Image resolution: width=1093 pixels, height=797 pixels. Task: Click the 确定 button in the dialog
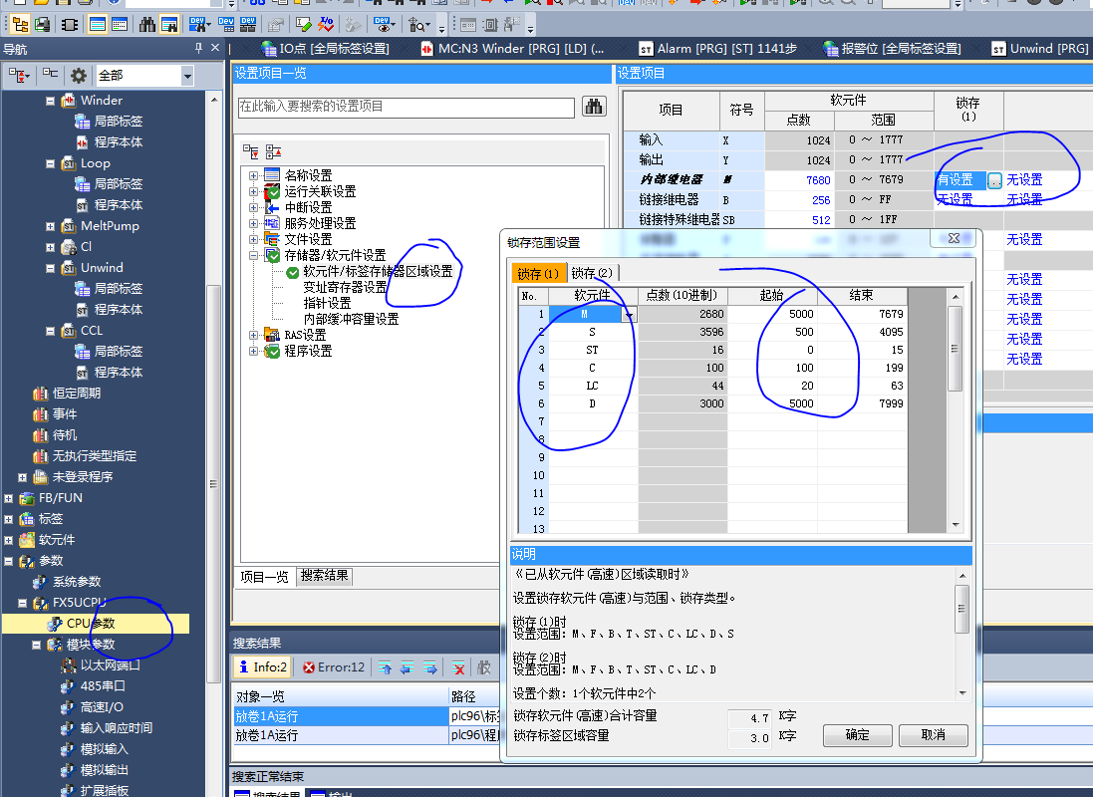[857, 735]
